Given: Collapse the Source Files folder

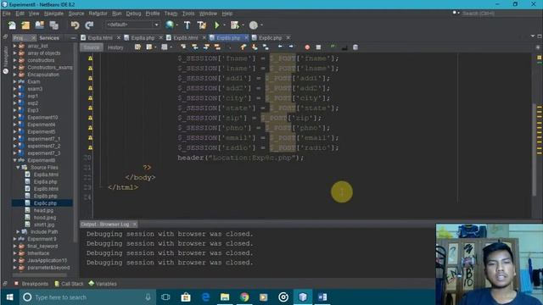Looking at the screenshot, I should click(18, 168).
